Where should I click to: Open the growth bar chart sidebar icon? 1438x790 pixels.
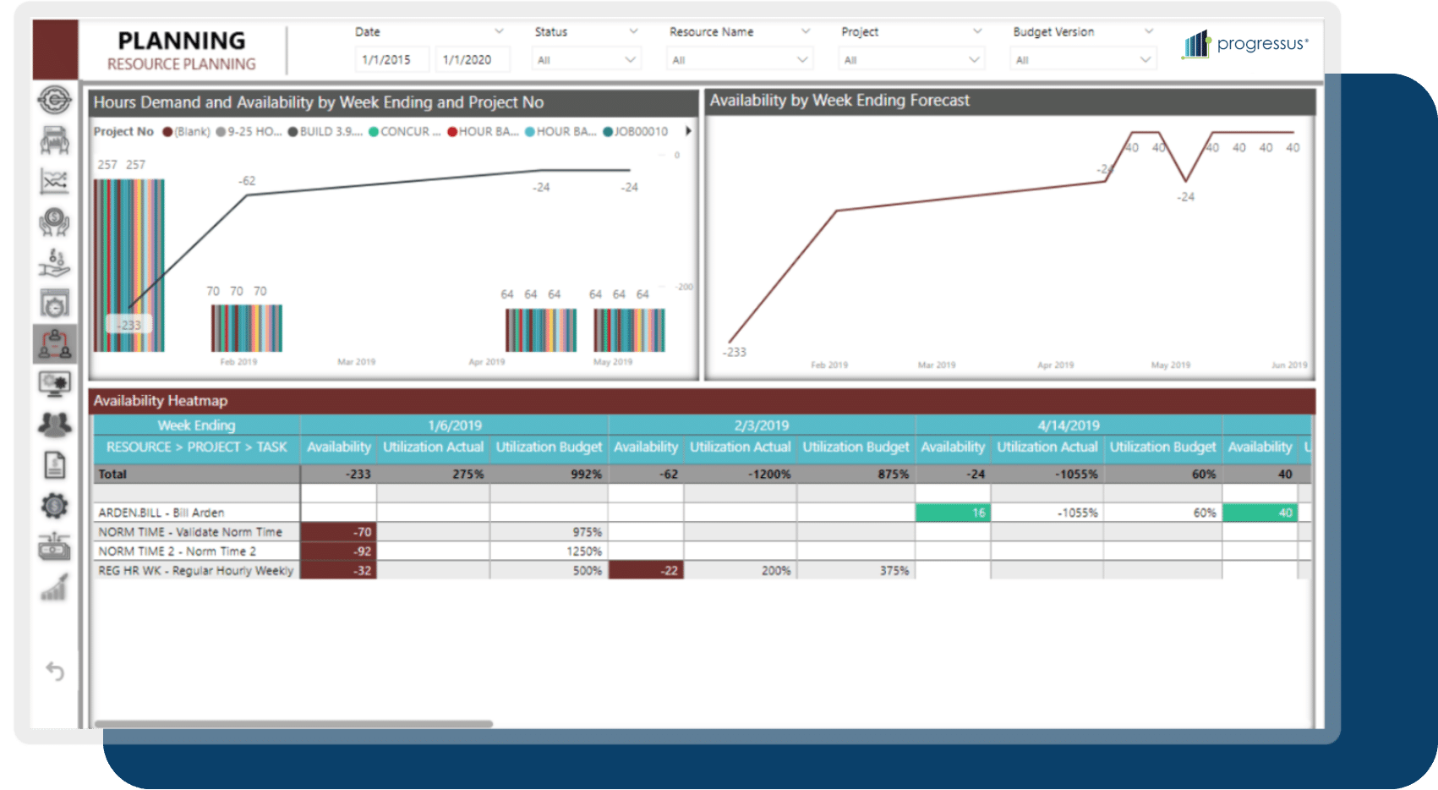(54, 587)
